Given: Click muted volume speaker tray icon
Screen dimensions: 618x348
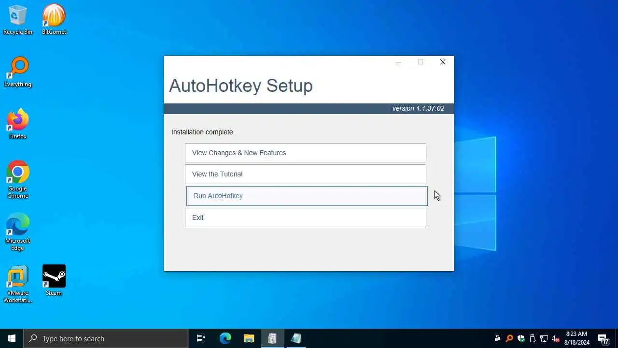Looking at the screenshot, I should click(x=556, y=338).
